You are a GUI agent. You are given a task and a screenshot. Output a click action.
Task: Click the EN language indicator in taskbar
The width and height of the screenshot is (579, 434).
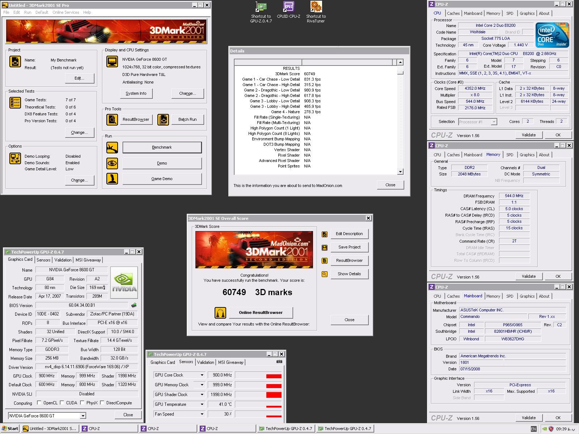click(x=533, y=429)
